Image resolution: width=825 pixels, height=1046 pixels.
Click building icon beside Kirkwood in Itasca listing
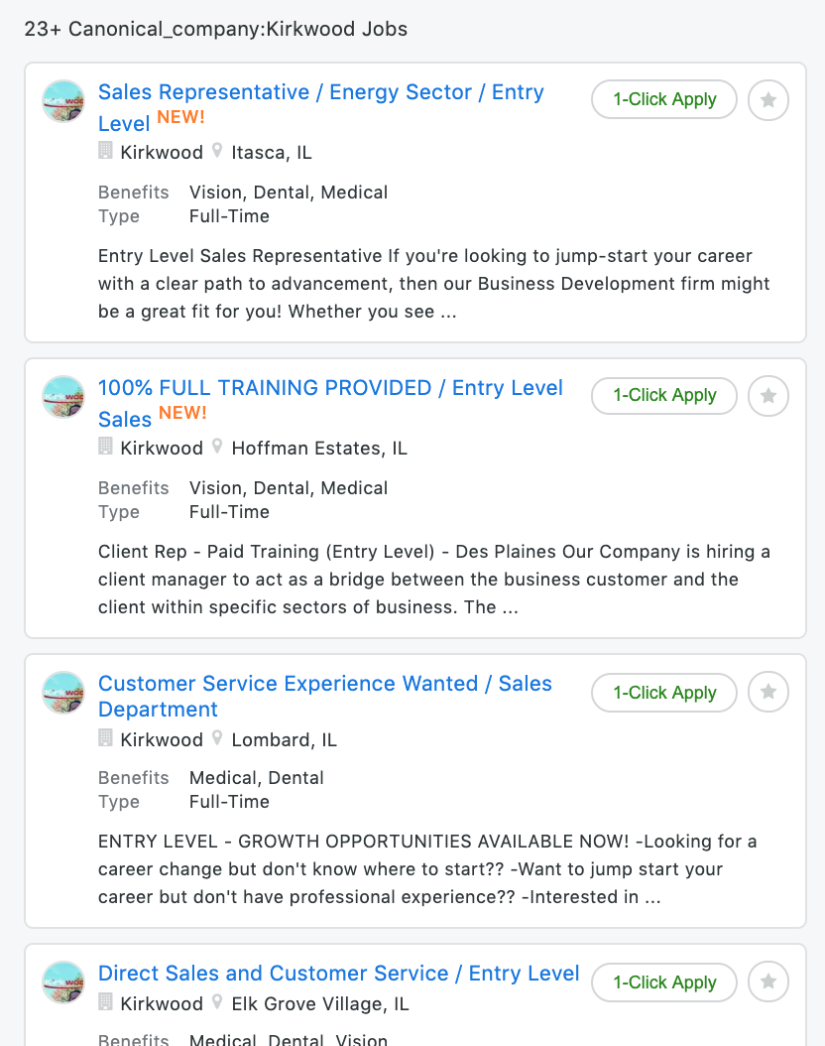click(105, 151)
